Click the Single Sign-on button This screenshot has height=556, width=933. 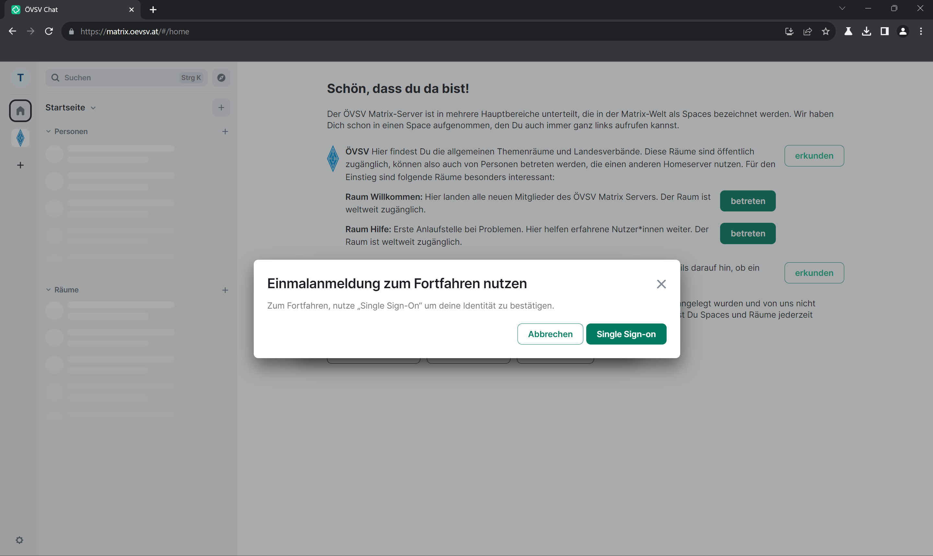(x=626, y=334)
